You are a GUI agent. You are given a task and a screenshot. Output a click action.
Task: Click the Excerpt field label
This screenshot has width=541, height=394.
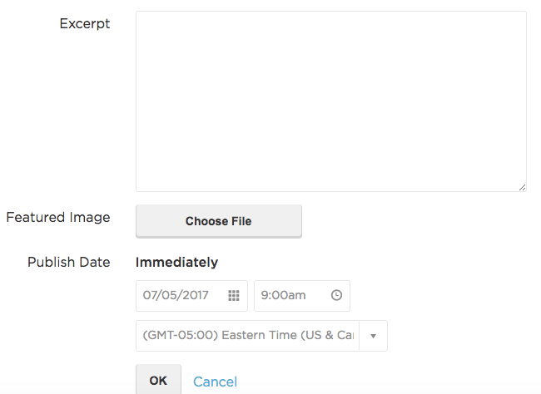click(x=85, y=24)
